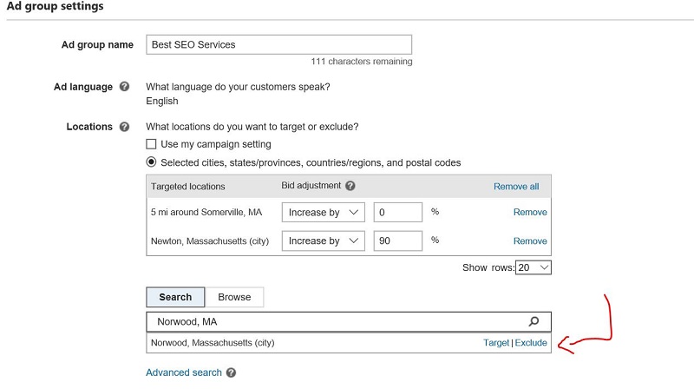Expand the Show rows dropdown
The image size is (694, 389).
pyautogui.click(x=534, y=267)
